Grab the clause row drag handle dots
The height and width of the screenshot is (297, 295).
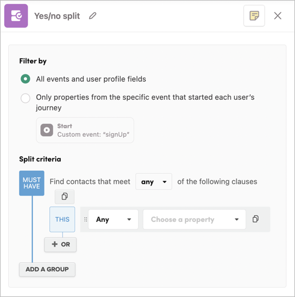85,220
